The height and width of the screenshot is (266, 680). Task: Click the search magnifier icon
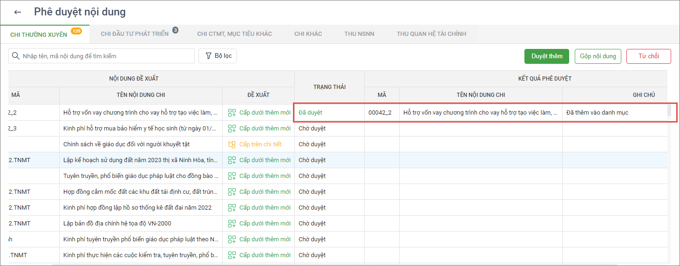click(16, 56)
